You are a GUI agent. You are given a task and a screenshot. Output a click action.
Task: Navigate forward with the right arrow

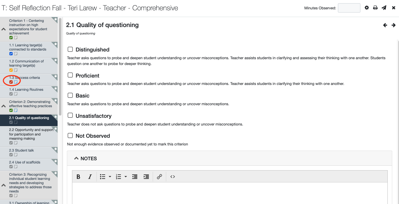394,24
